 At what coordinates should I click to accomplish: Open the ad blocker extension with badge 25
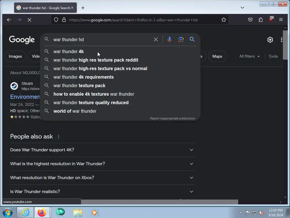click(x=271, y=19)
